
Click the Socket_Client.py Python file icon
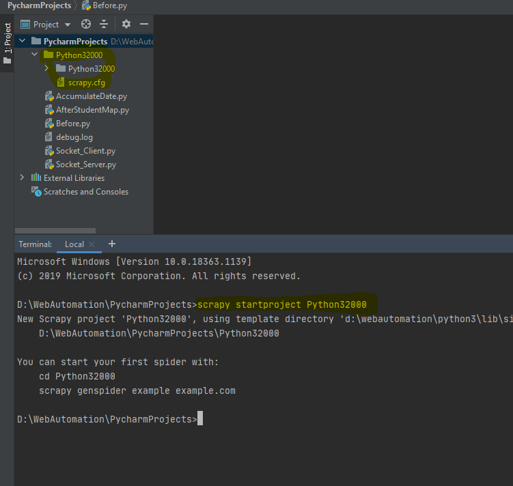(49, 151)
